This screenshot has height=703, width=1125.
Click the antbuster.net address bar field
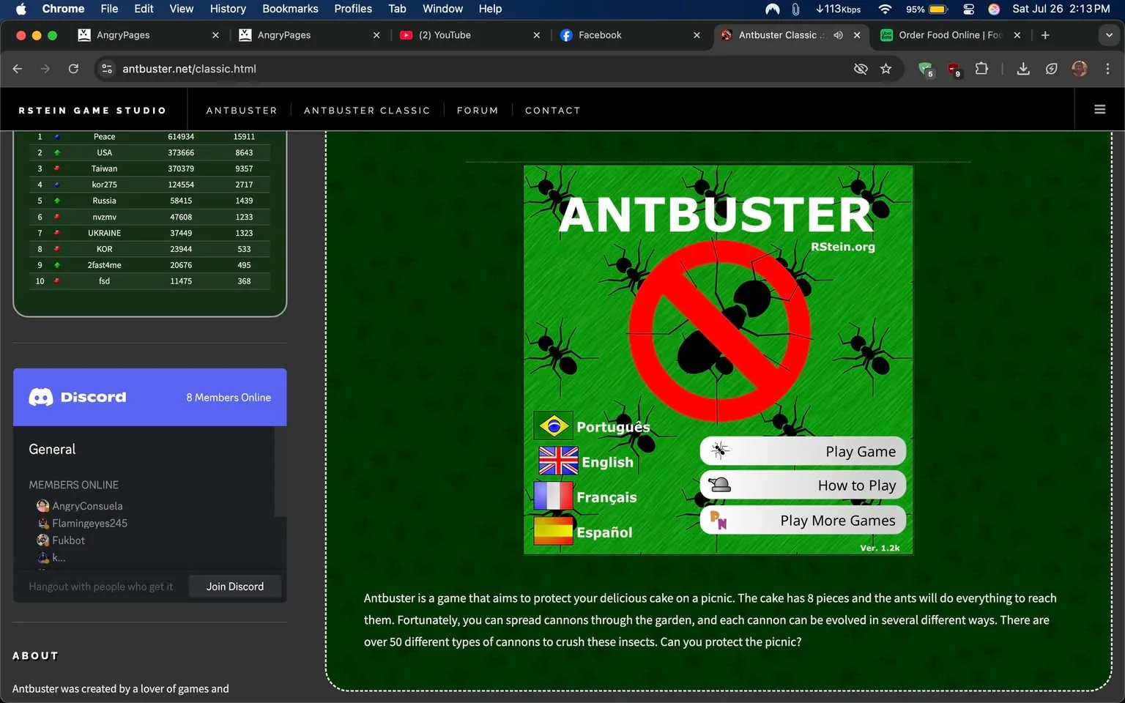pos(189,68)
